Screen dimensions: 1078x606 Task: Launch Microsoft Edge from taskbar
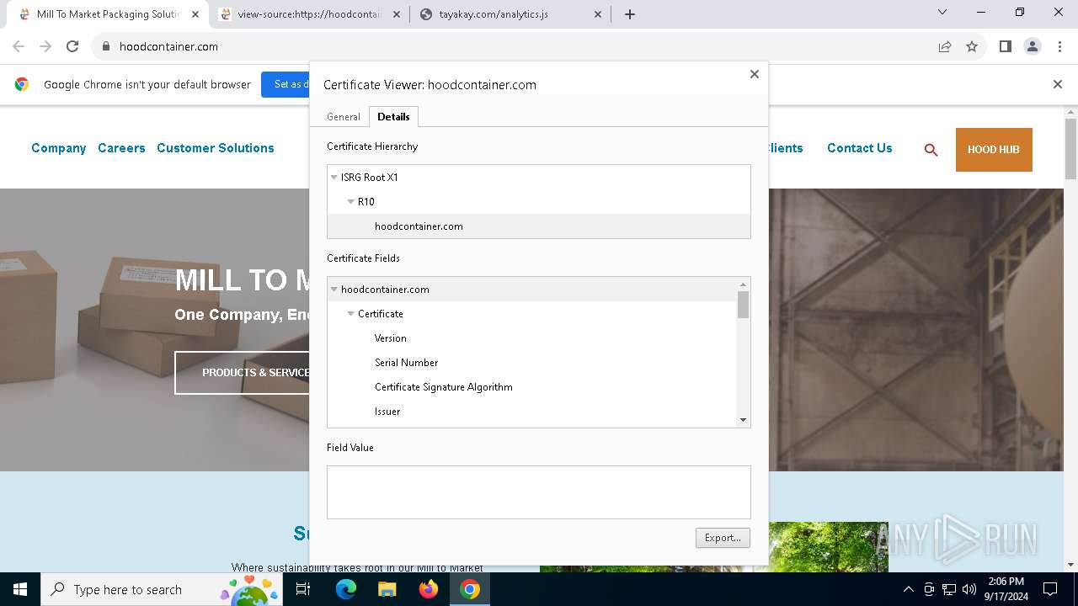(346, 589)
